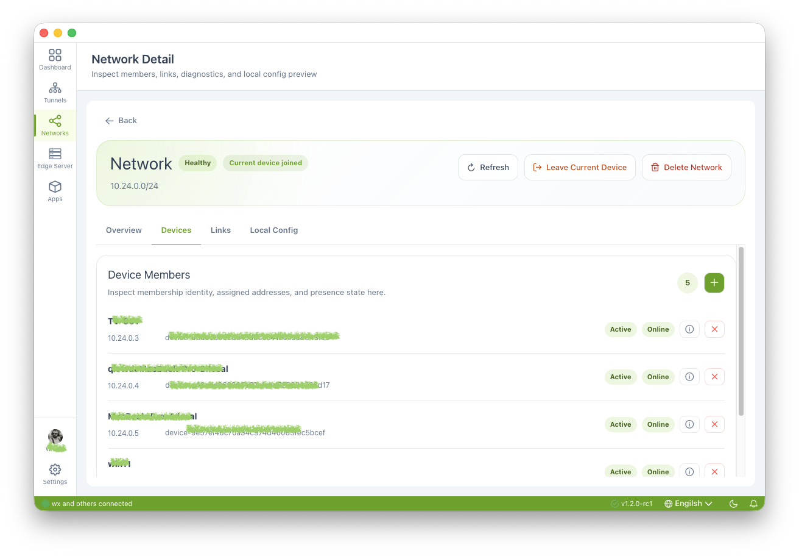This screenshot has height=556, width=799.
Task: Open notifications bell in status bar
Action: click(753, 504)
